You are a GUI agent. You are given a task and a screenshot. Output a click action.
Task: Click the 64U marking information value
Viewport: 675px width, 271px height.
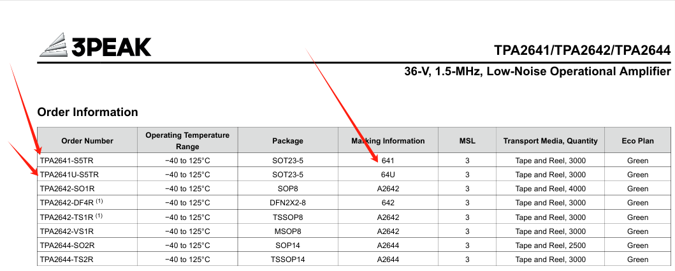pos(388,175)
